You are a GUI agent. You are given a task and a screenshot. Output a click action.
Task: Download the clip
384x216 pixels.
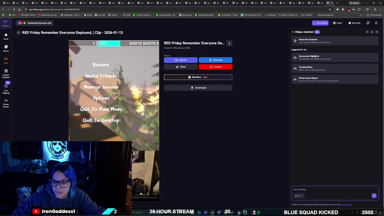pos(198,88)
